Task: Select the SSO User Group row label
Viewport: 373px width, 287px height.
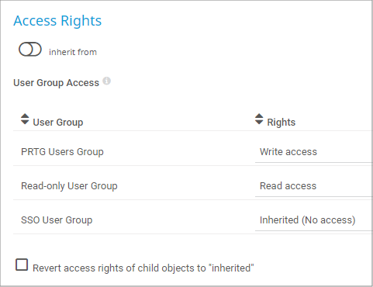Action: (57, 220)
